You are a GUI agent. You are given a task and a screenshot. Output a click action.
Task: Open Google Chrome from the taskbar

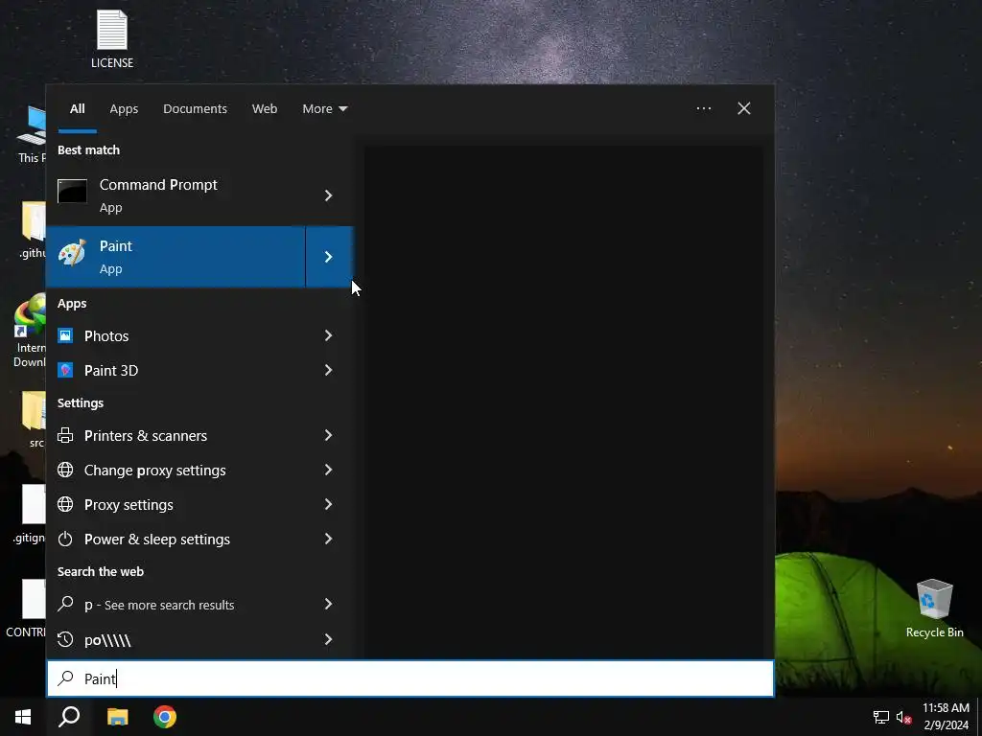coord(165,717)
